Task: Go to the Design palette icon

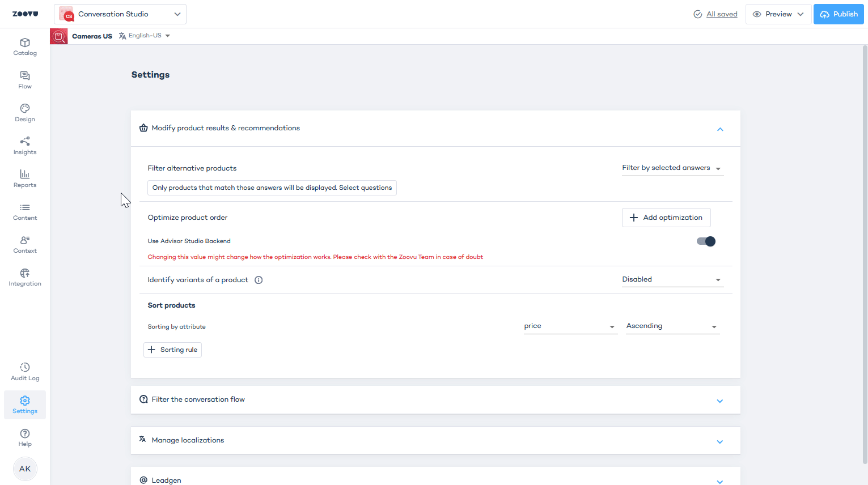Action: 25,109
